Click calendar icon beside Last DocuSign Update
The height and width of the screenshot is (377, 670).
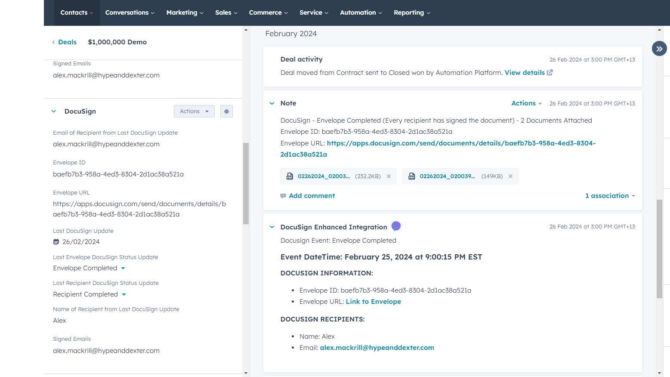(x=56, y=242)
